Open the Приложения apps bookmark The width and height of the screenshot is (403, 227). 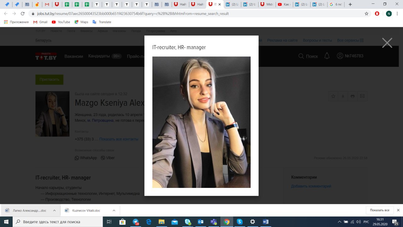16,22
